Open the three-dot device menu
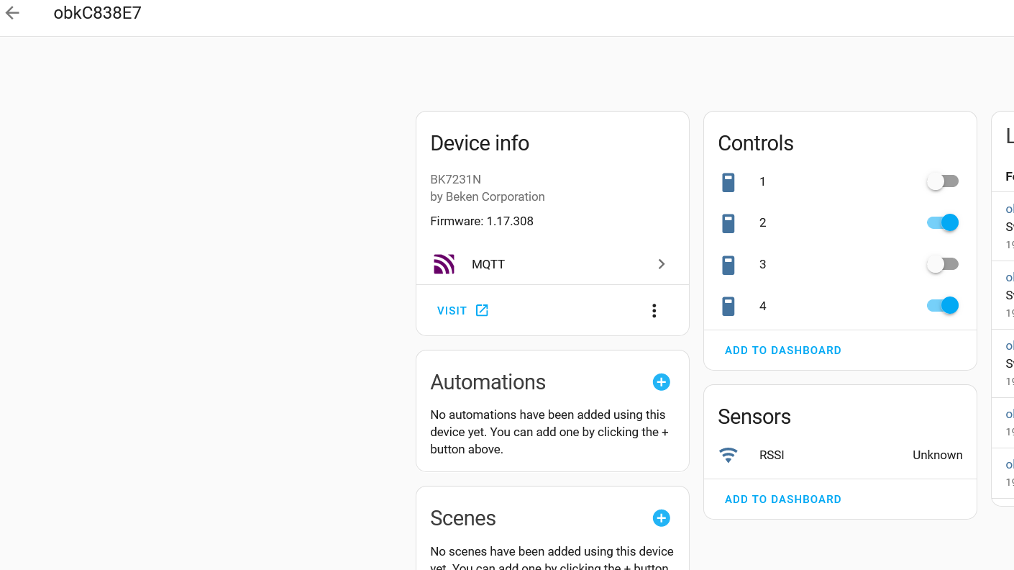The image size is (1014, 570). tap(654, 311)
